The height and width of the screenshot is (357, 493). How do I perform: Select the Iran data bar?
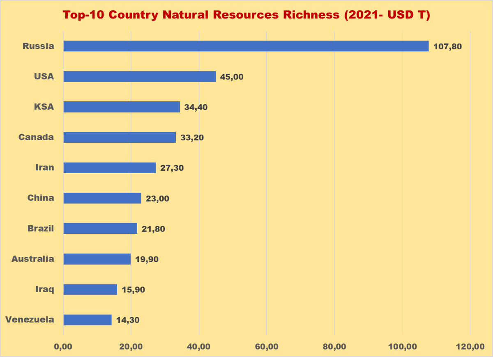pyautogui.click(x=110, y=167)
